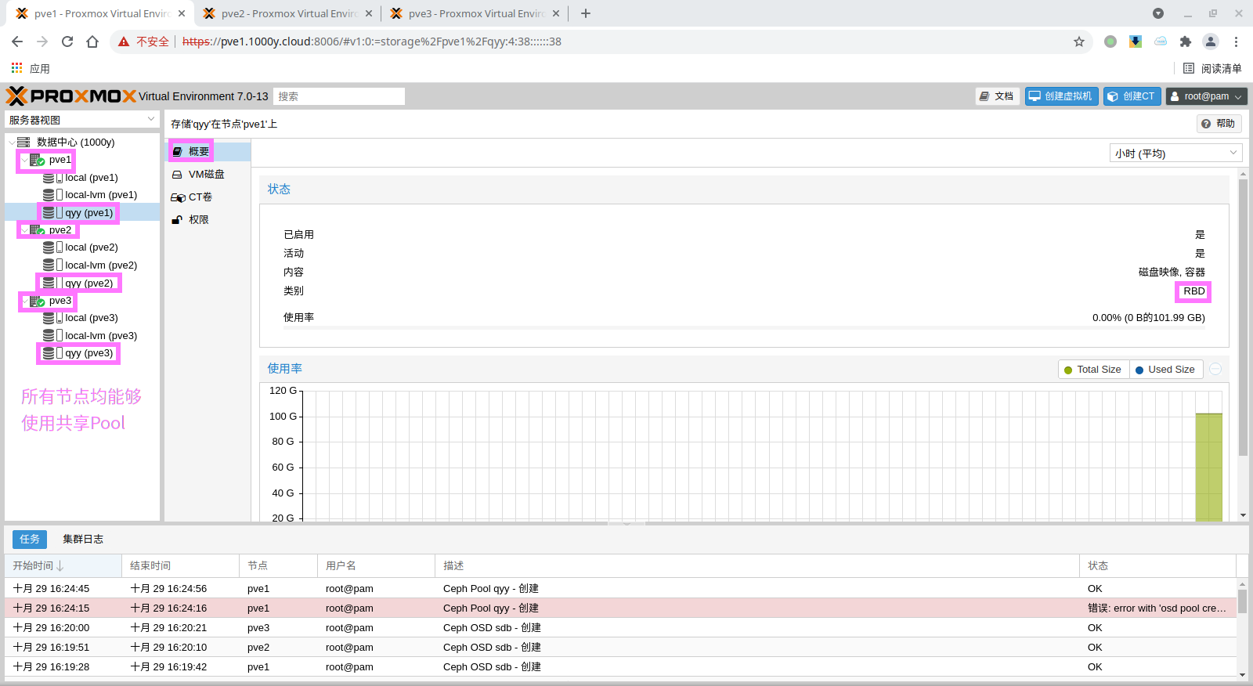Click the 创建虚拟机 button
Image resolution: width=1253 pixels, height=686 pixels.
point(1061,96)
